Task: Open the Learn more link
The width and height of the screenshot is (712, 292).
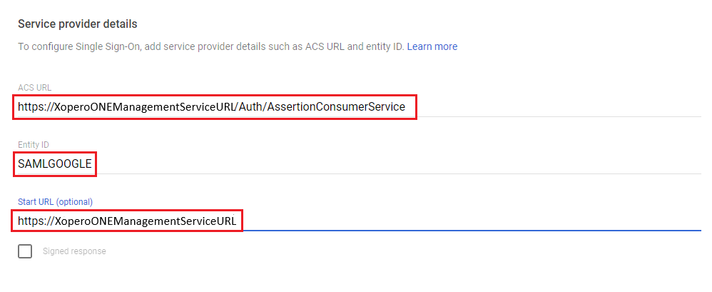Action: (x=432, y=46)
